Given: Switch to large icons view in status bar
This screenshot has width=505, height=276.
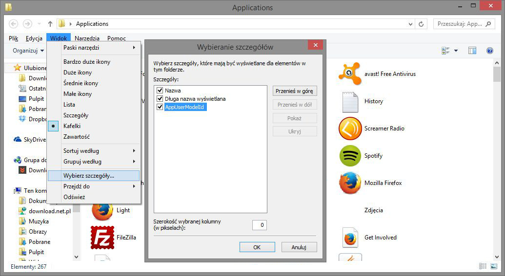Looking at the screenshot, I should [494, 266].
